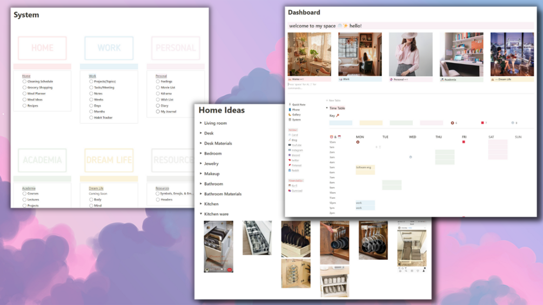Check off Grocery Shopping in System Home list
Screen dimensions: 543x305
[24, 87]
